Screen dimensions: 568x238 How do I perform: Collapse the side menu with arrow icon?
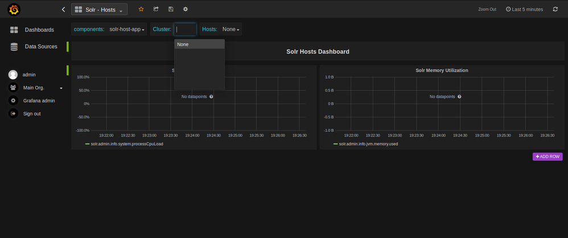click(63, 10)
